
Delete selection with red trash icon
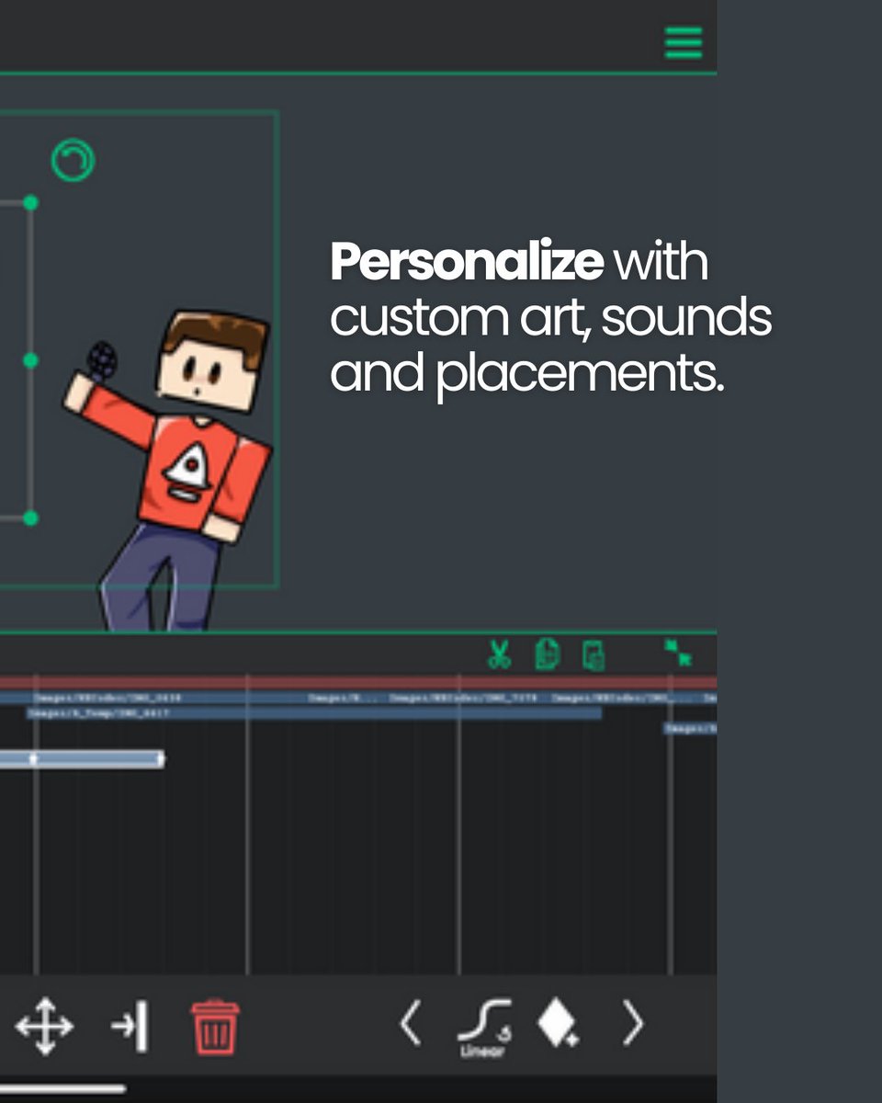215,1027
